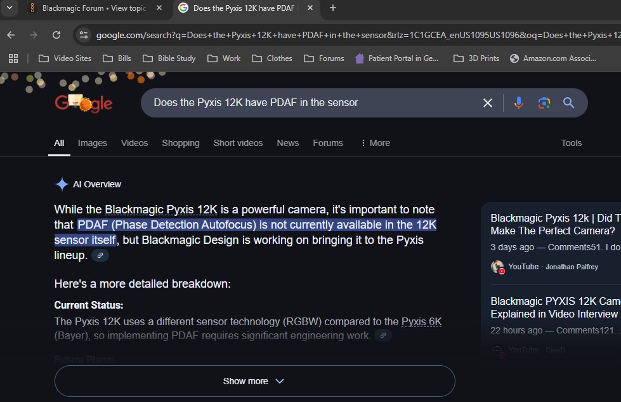Image resolution: width=621 pixels, height=402 pixels.
Task: Click the Google doodle logo
Action: click(84, 103)
